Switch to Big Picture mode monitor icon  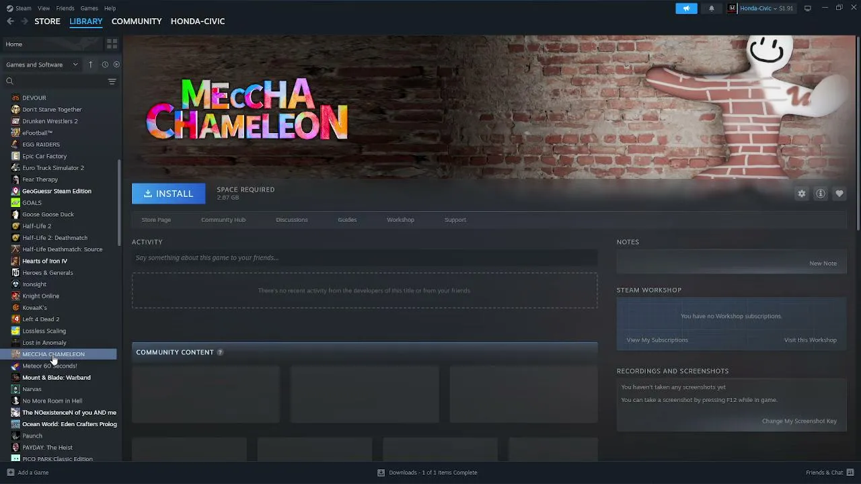pos(808,8)
